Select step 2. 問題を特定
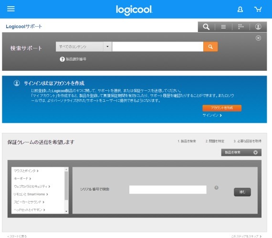 click(x=215, y=141)
